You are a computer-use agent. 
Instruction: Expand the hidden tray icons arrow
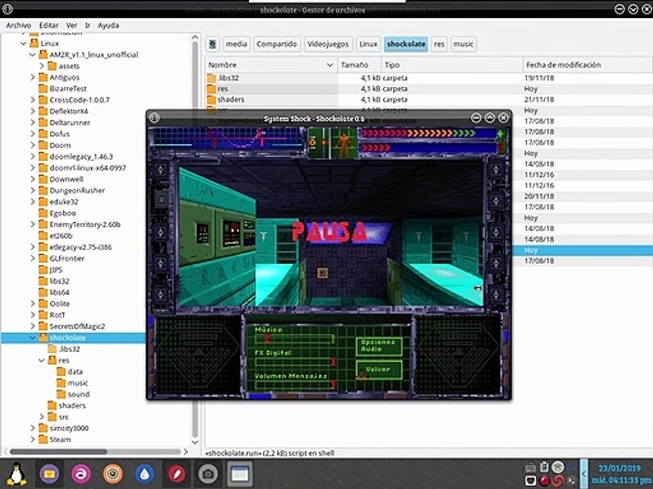(x=584, y=473)
